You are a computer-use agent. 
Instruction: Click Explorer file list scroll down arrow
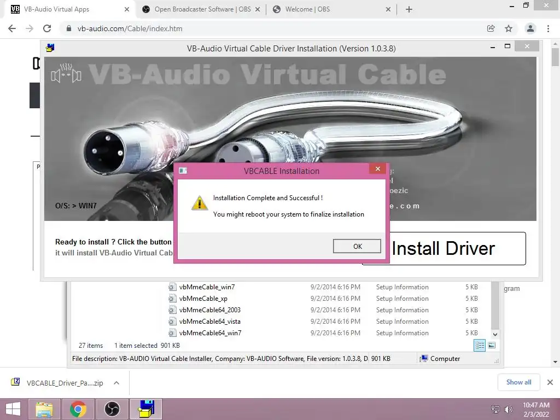(x=495, y=335)
